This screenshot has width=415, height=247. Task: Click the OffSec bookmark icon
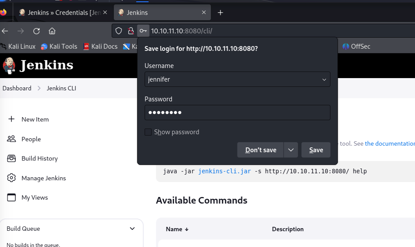346,47
